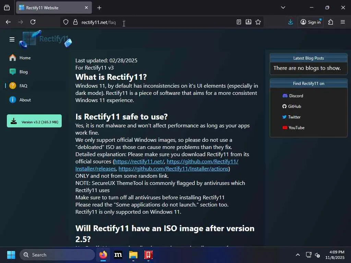Open the m app on the taskbar
Viewport: 351px width, 263px height.
pos(118,255)
